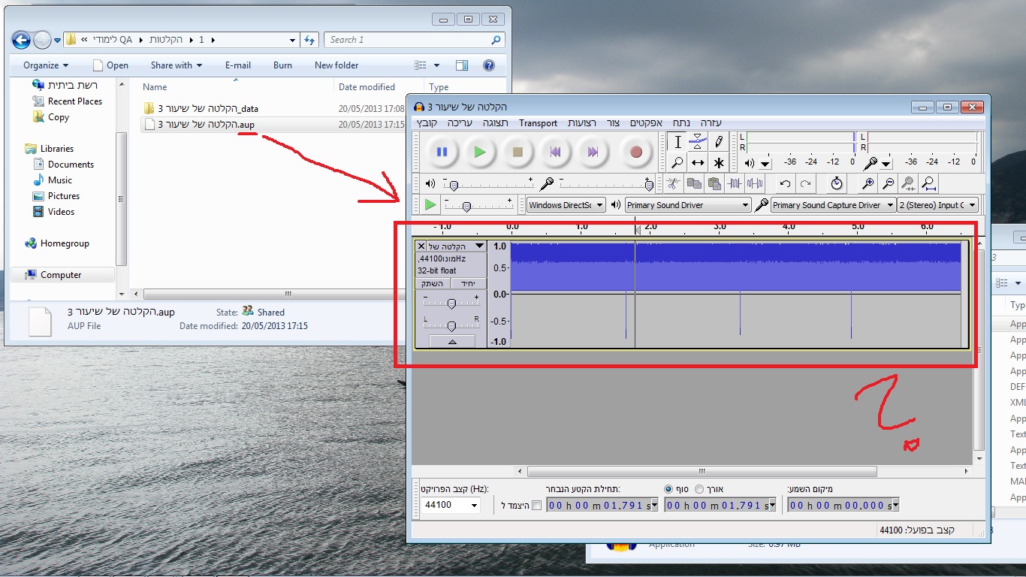Select the Draw (pencil) tool
Screen dimensions: 1026x577
tap(719, 142)
